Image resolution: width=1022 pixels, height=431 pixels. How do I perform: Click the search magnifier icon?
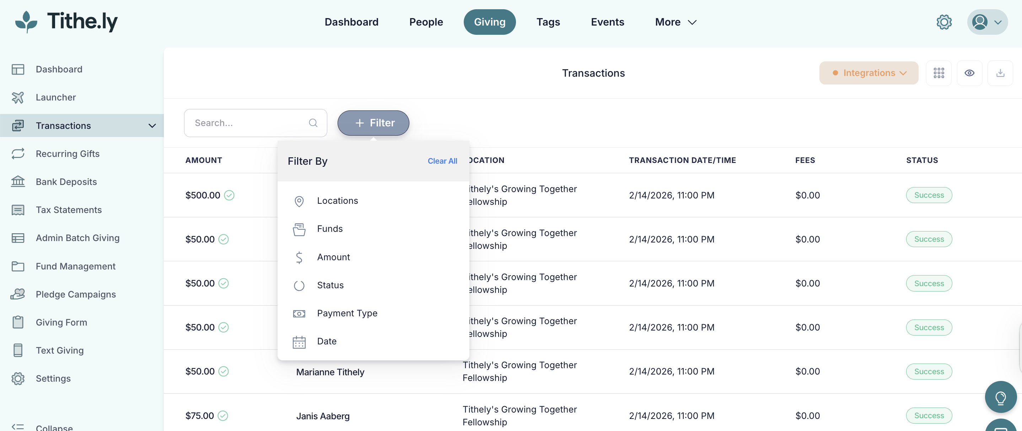pyautogui.click(x=313, y=123)
